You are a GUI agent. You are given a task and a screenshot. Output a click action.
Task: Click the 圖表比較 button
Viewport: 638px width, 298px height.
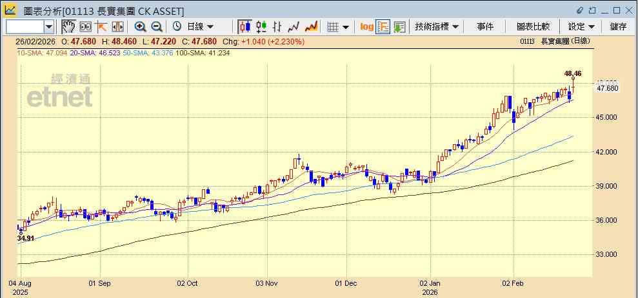(533, 27)
